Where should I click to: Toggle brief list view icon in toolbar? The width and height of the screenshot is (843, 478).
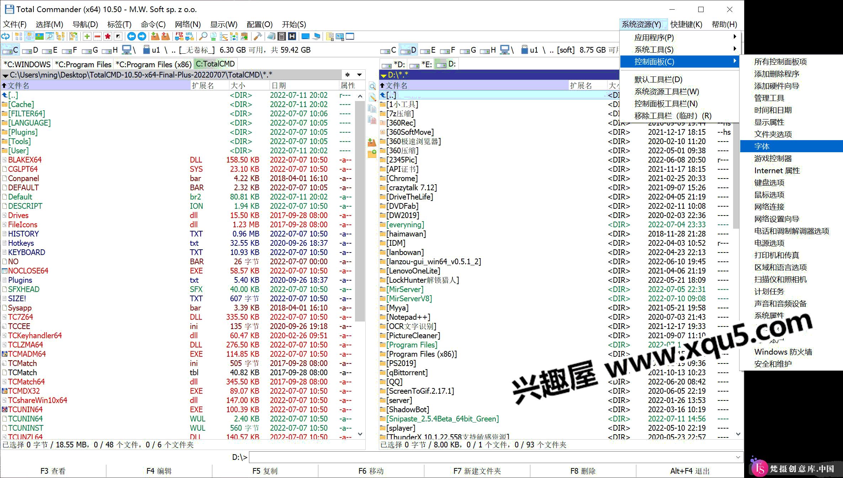(19, 36)
